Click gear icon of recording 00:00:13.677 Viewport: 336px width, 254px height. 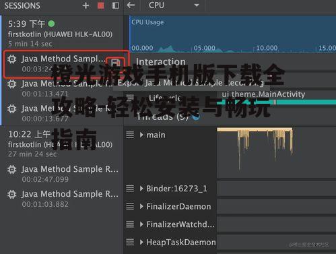(11, 108)
